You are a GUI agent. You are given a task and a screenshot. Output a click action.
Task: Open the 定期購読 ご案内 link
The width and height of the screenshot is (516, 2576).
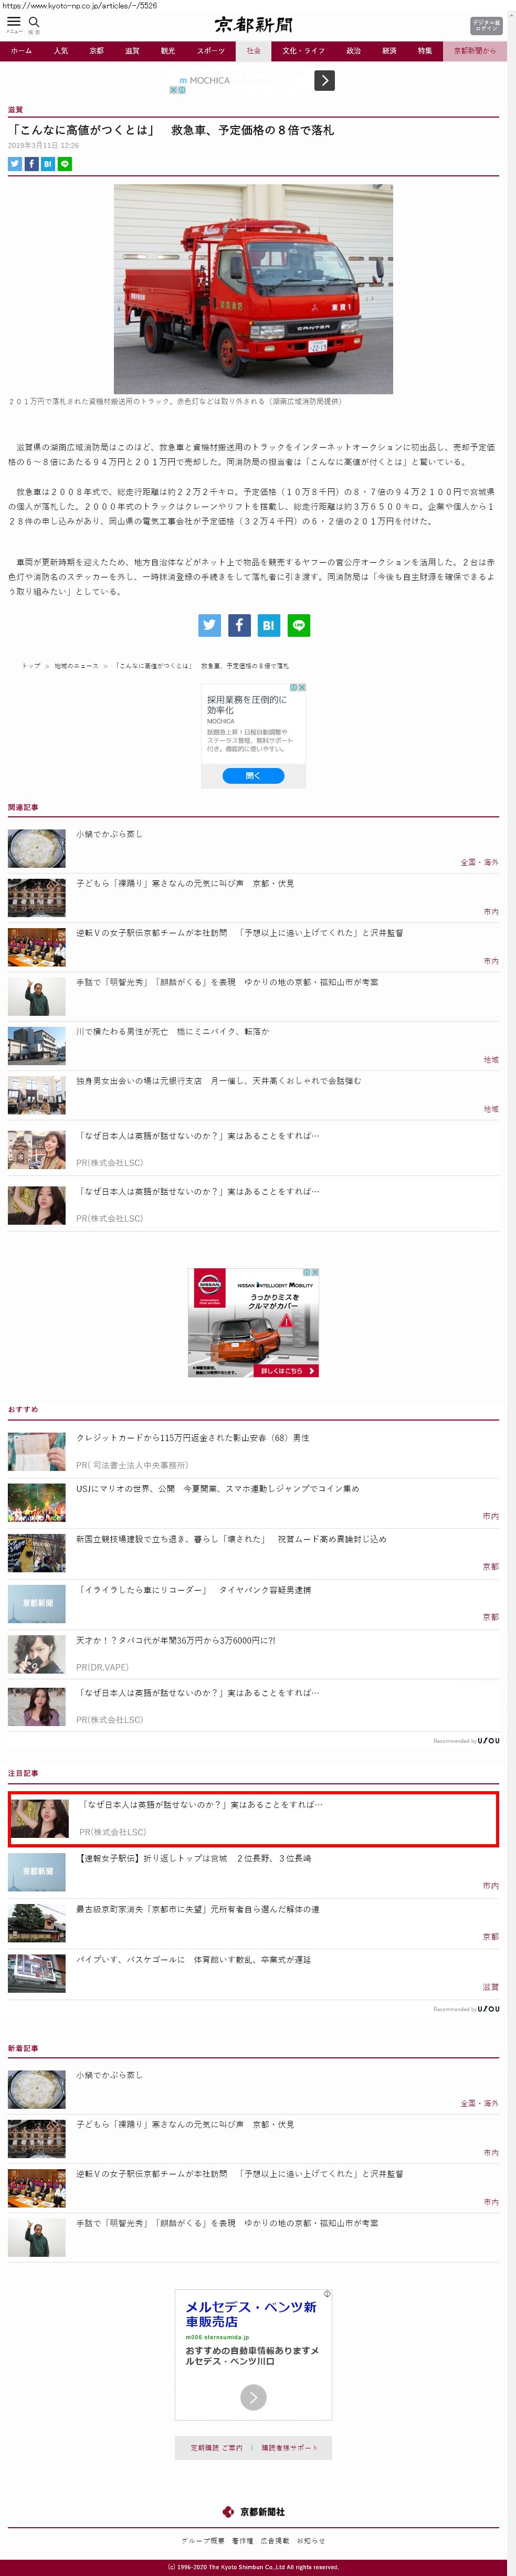tap(216, 2448)
